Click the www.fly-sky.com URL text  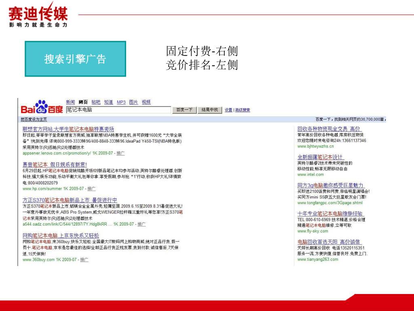(x=313, y=231)
